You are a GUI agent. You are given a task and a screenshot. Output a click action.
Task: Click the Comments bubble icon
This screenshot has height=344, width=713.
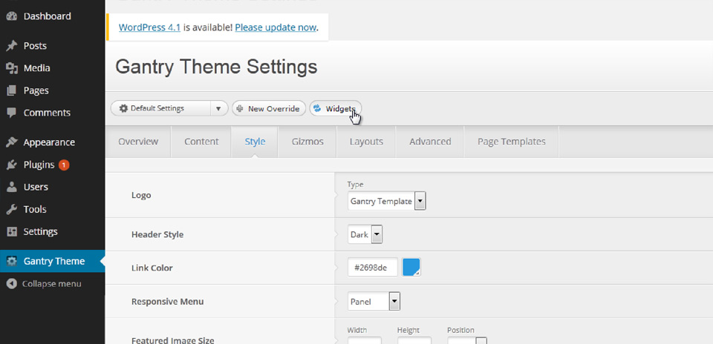click(x=12, y=113)
